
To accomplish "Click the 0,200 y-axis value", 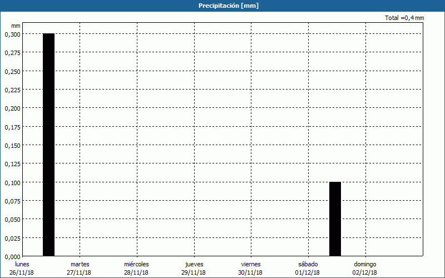I will coord(13,108).
